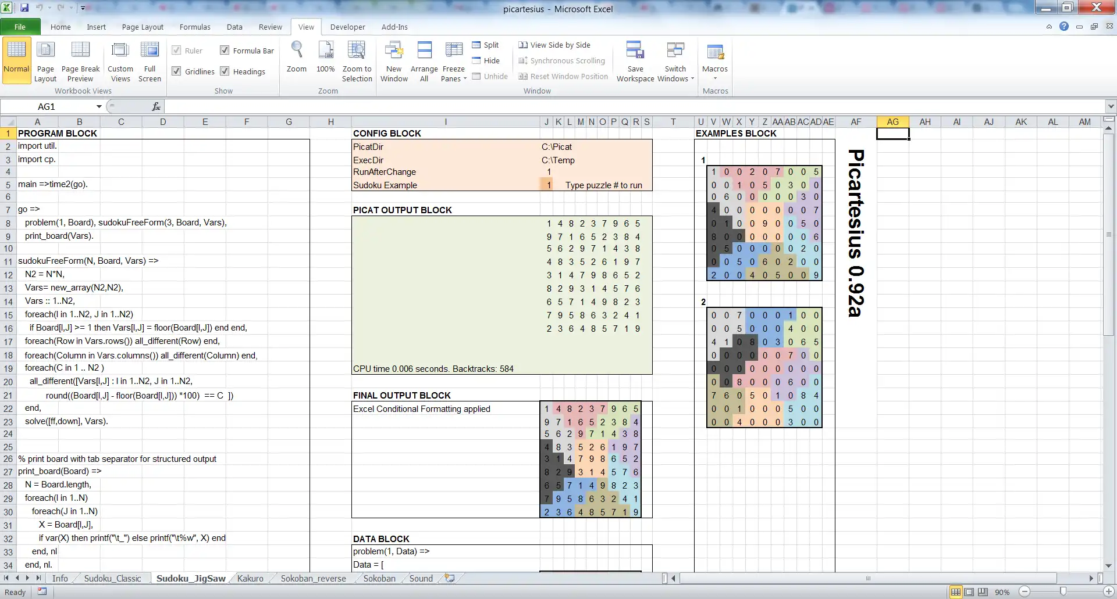This screenshot has width=1117, height=599.
Task: Click Normal view button in status bar
Action: (x=956, y=592)
